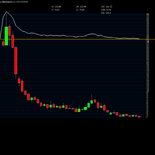
Task: Click the high value H: 13.90
Action: pos(81,7)
